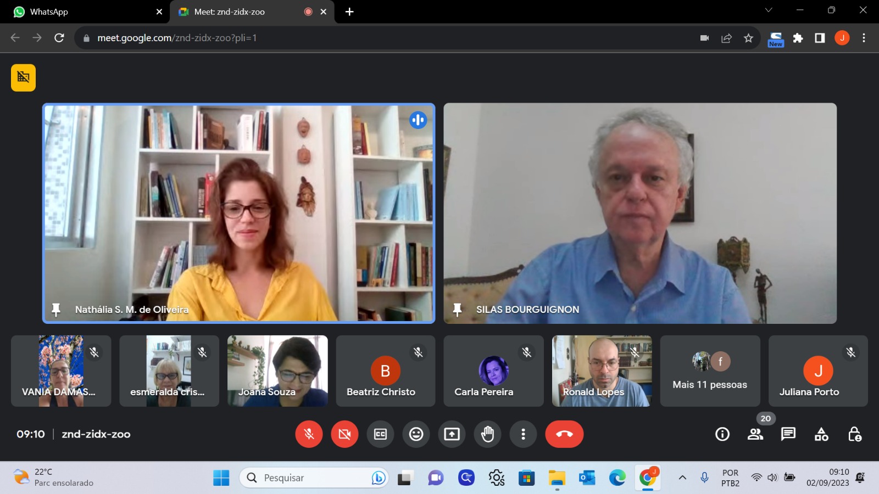
Task: Open the Windows Start menu
Action: point(221,478)
